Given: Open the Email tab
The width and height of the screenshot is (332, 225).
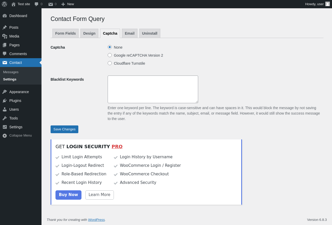Looking at the screenshot, I should [129, 33].
